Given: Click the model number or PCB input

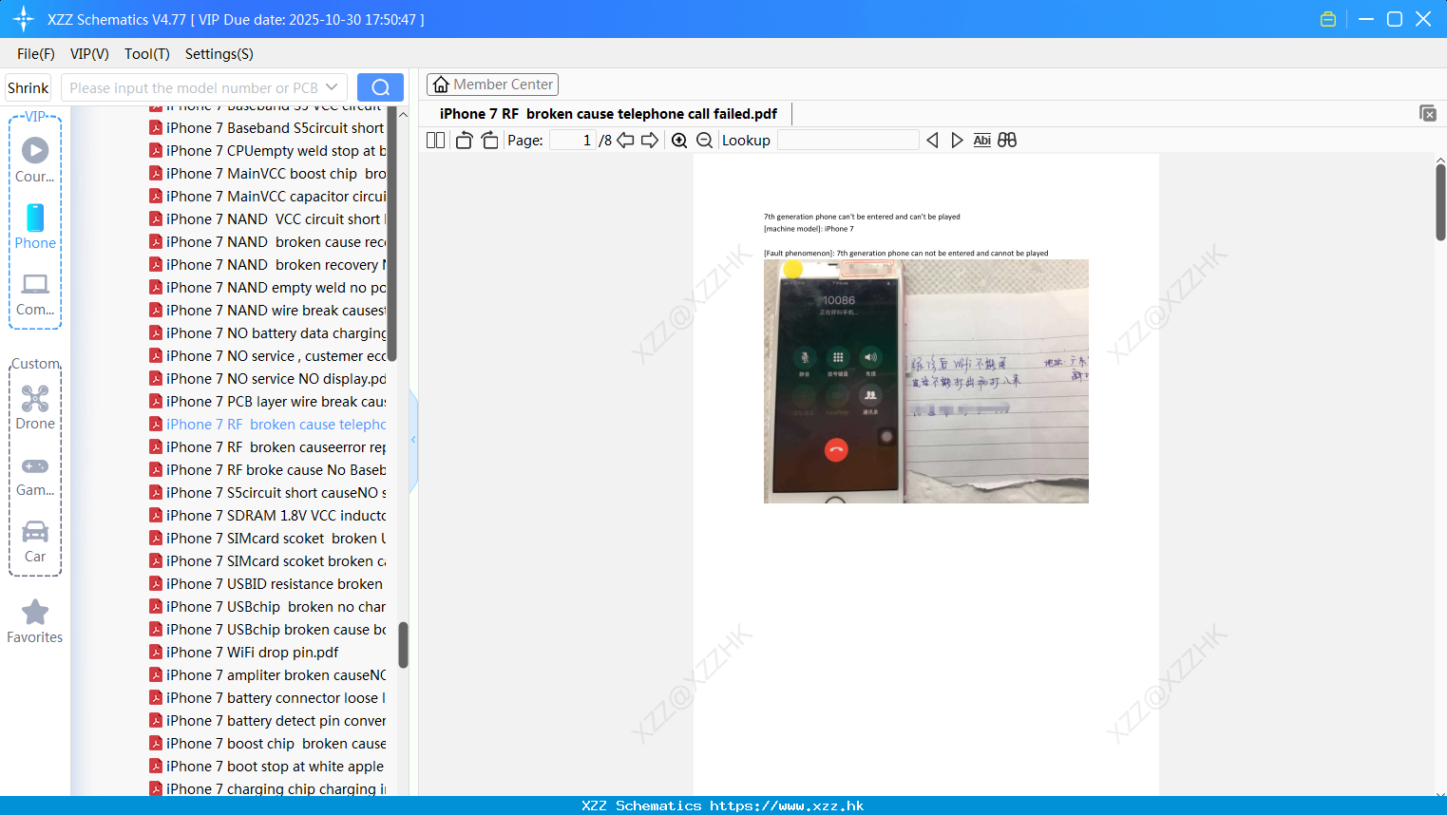Looking at the screenshot, I should coord(194,87).
